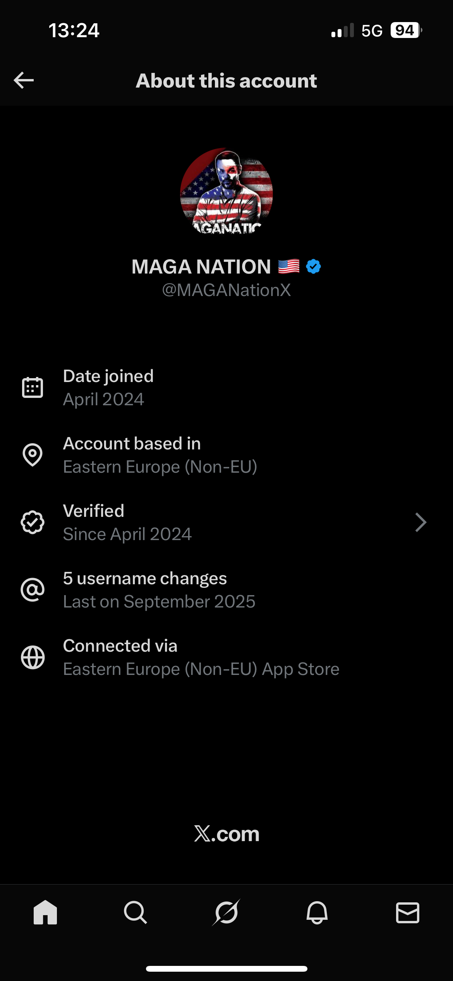The width and height of the screenshot is (453, 981).
Task: Open the Home tab icon
Action: point(45,912)
